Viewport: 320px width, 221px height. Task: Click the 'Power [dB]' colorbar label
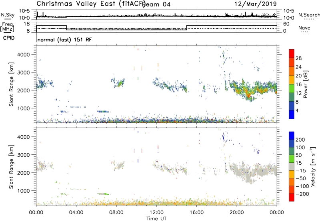click(x=306, y=84)
